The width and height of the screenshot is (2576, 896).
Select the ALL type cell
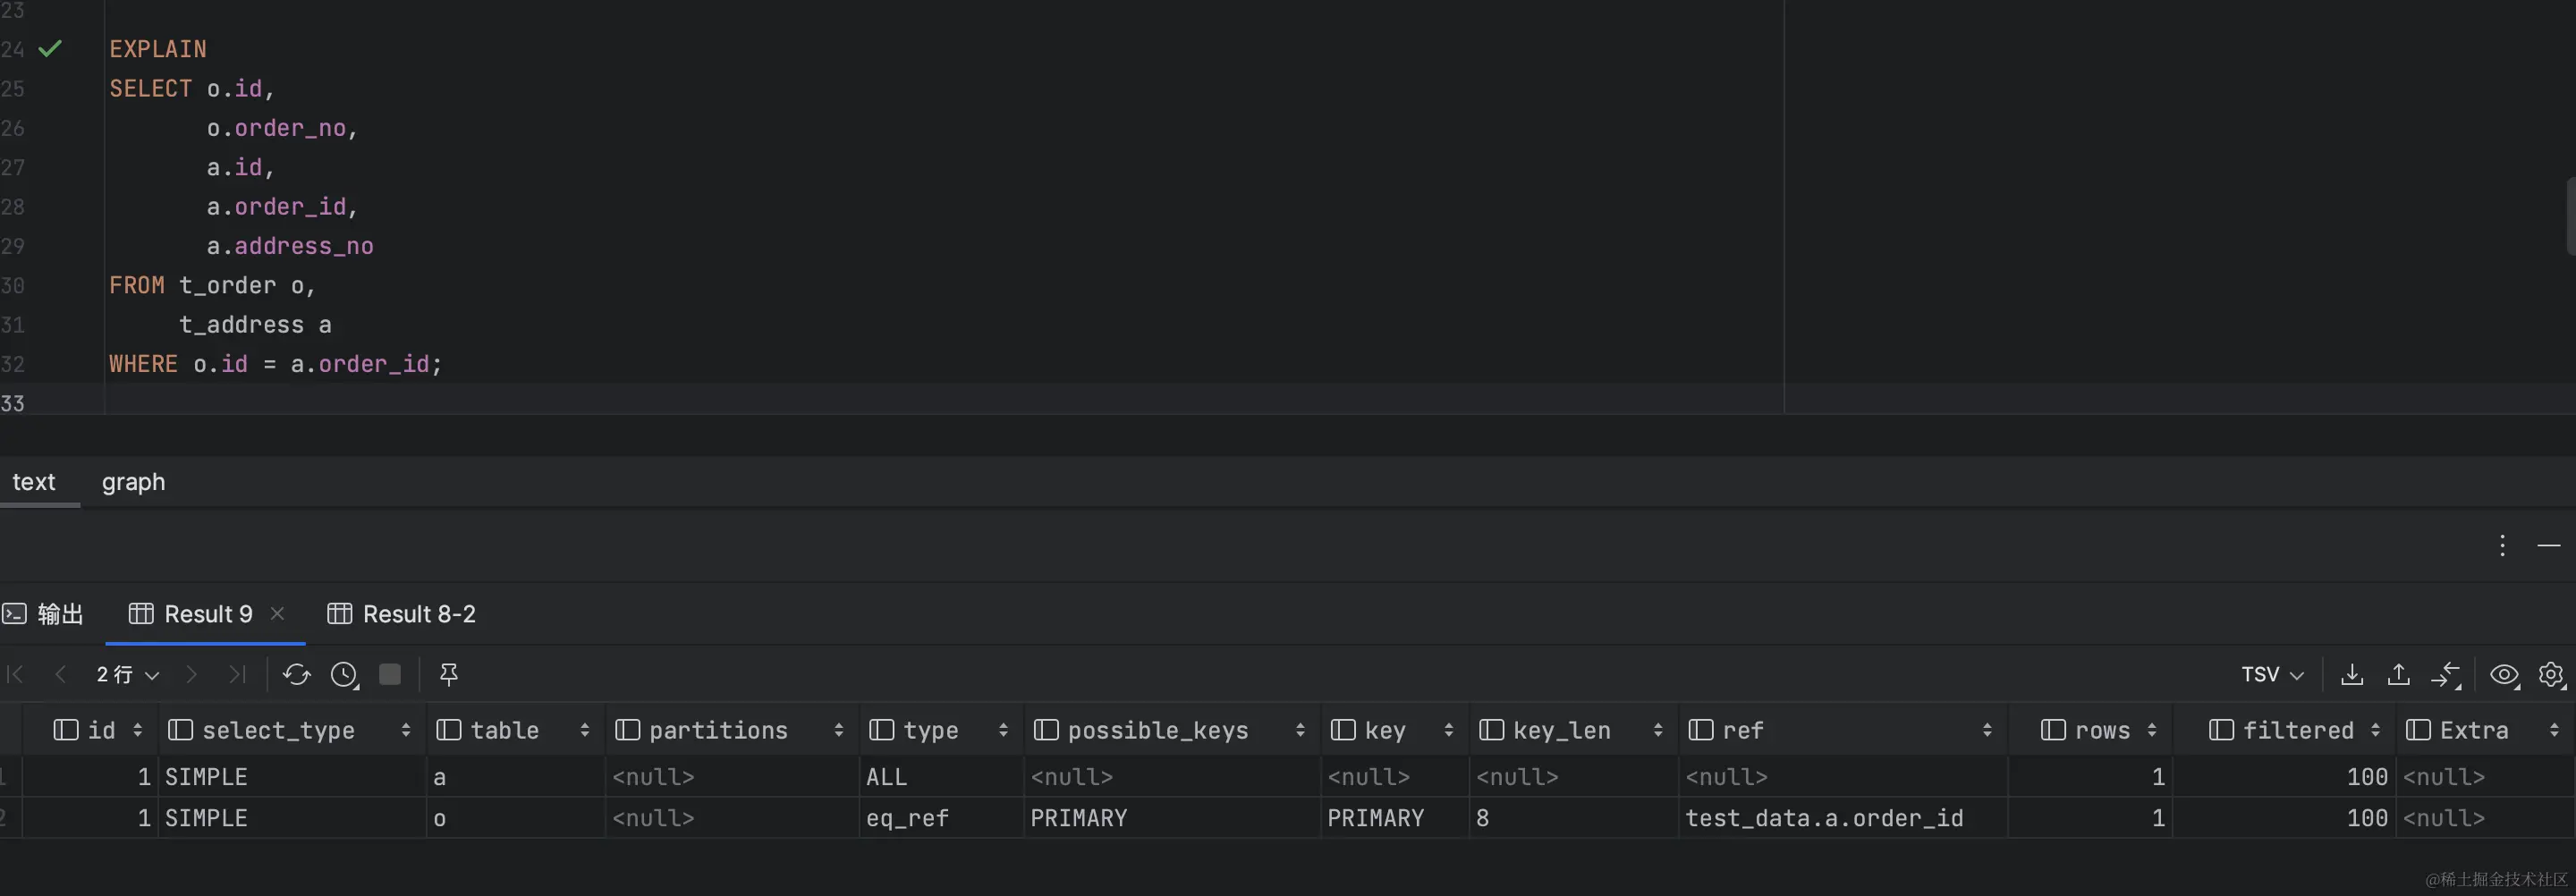pyautogui.click(x=941, y=777)
